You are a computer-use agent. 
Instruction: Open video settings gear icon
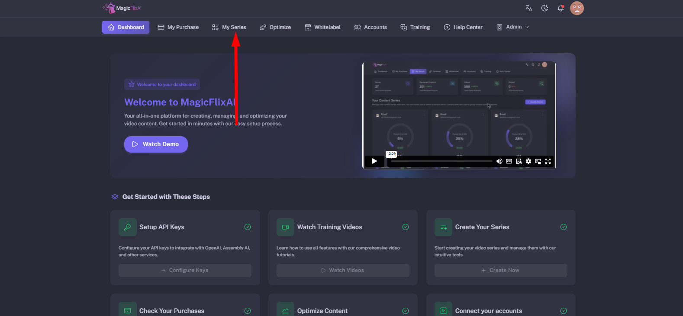point(528,161)
